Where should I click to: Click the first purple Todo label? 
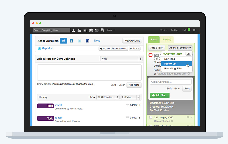[x=46, y=106]
